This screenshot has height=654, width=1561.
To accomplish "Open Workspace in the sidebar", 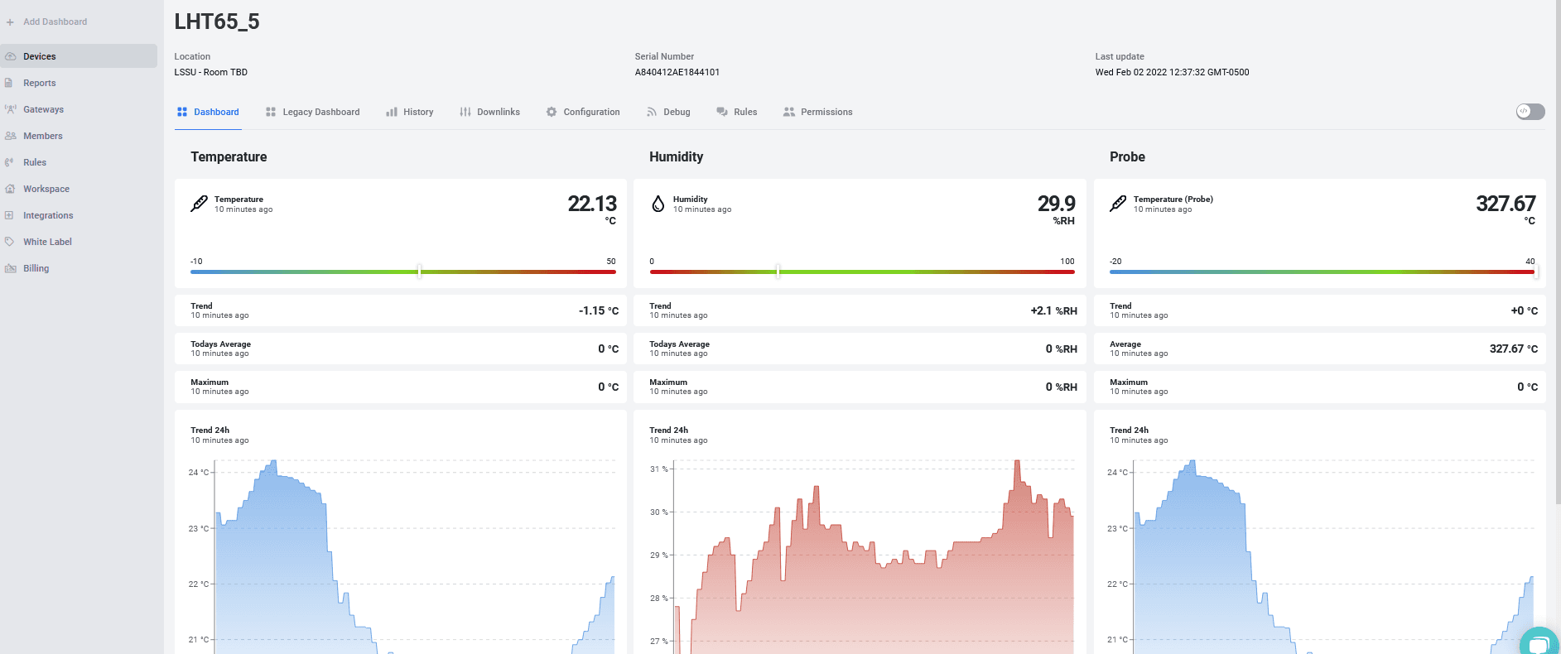I will (46, 189).
